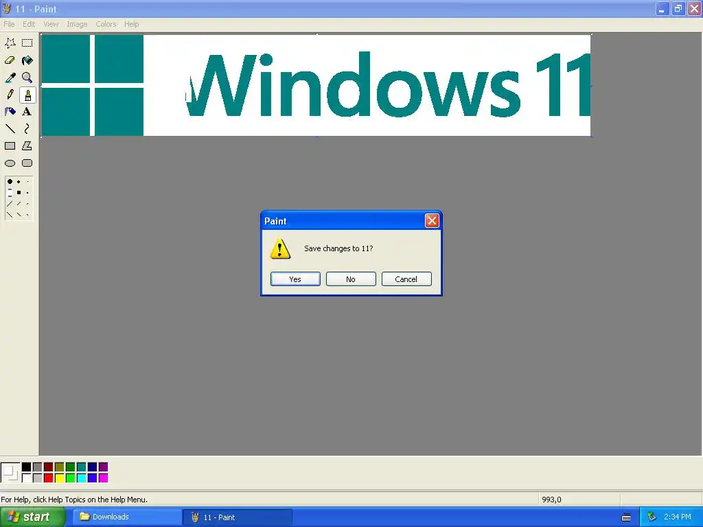
Task: Pick the dark red color swatch
Action: (49, 467)
